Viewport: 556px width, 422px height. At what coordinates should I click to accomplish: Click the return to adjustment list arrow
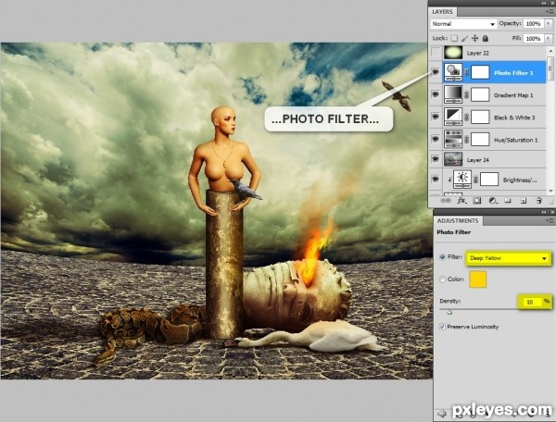442,413
